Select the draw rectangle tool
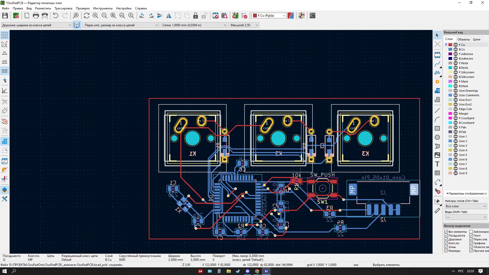The height and width of the screenshot is (275, 489). [x=437, y=128]
